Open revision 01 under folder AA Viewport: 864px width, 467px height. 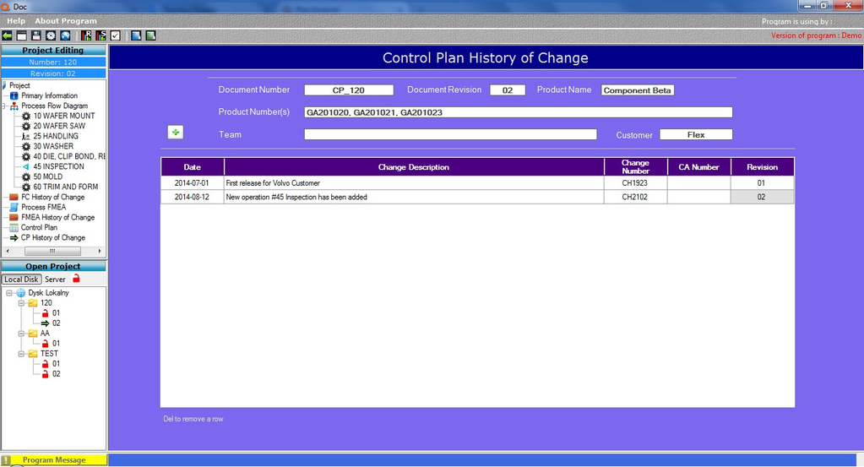(x=57, y=343)
